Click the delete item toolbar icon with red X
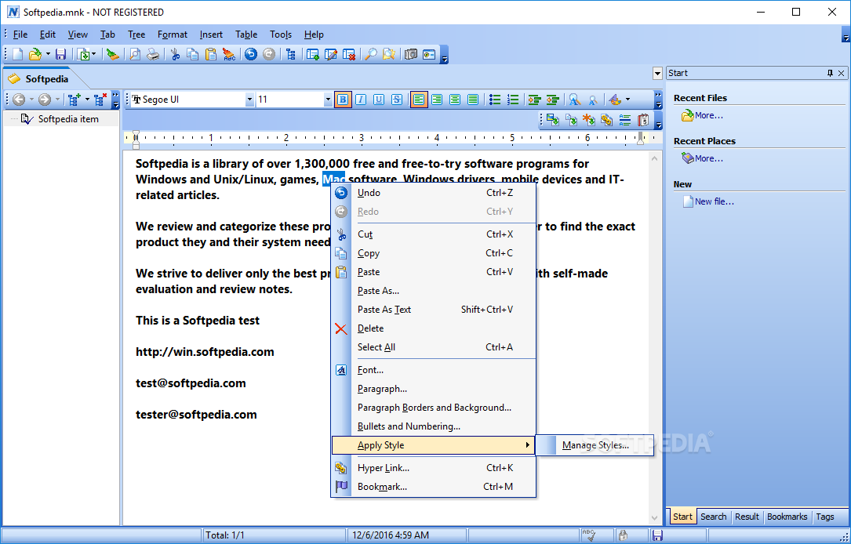Viewport: 851px width, 544px height. [349, 54]
